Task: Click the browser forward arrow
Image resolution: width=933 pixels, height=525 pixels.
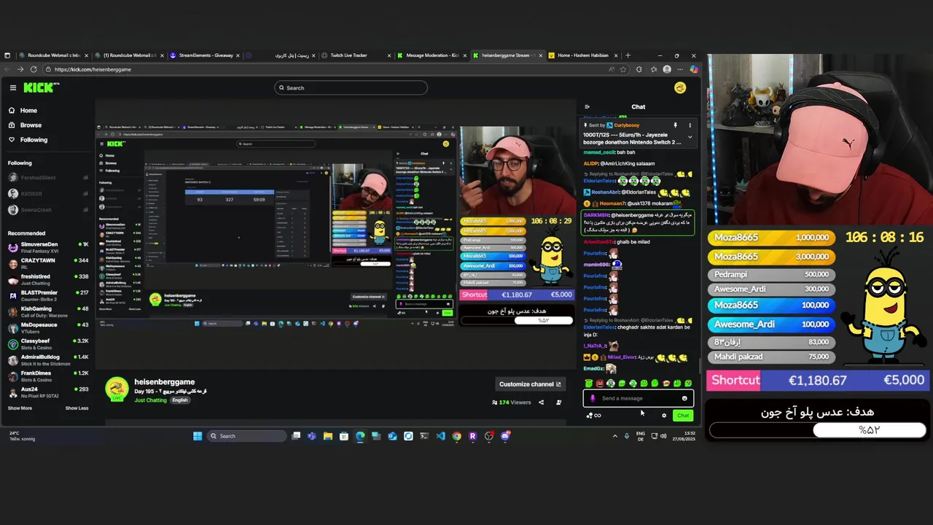Action: pyautogui.click(x=20, y=69)
